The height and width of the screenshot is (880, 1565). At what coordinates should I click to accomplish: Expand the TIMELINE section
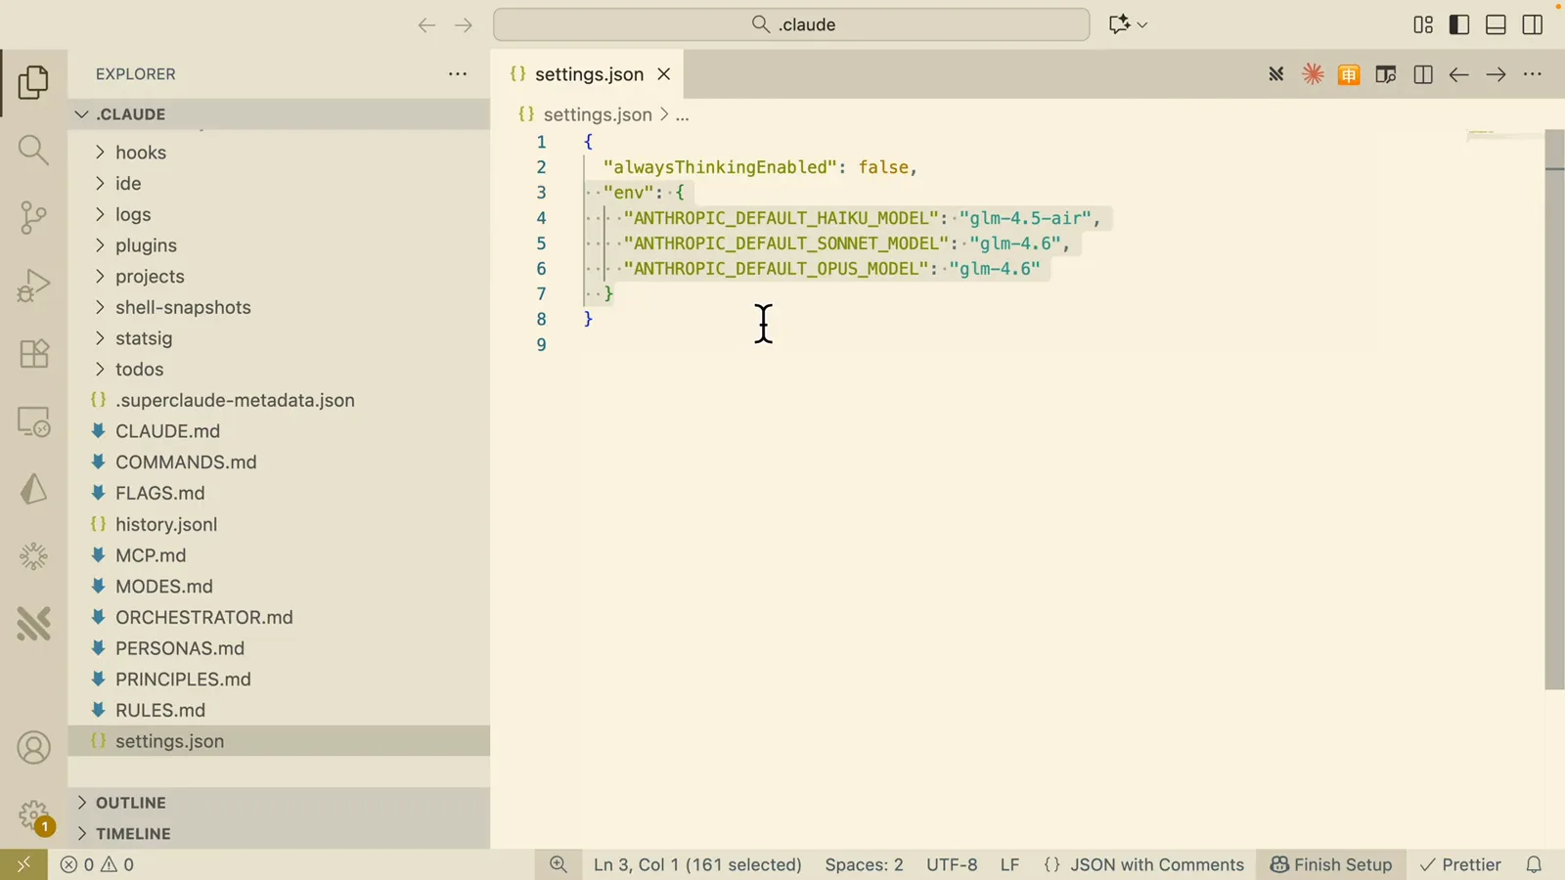279,834
